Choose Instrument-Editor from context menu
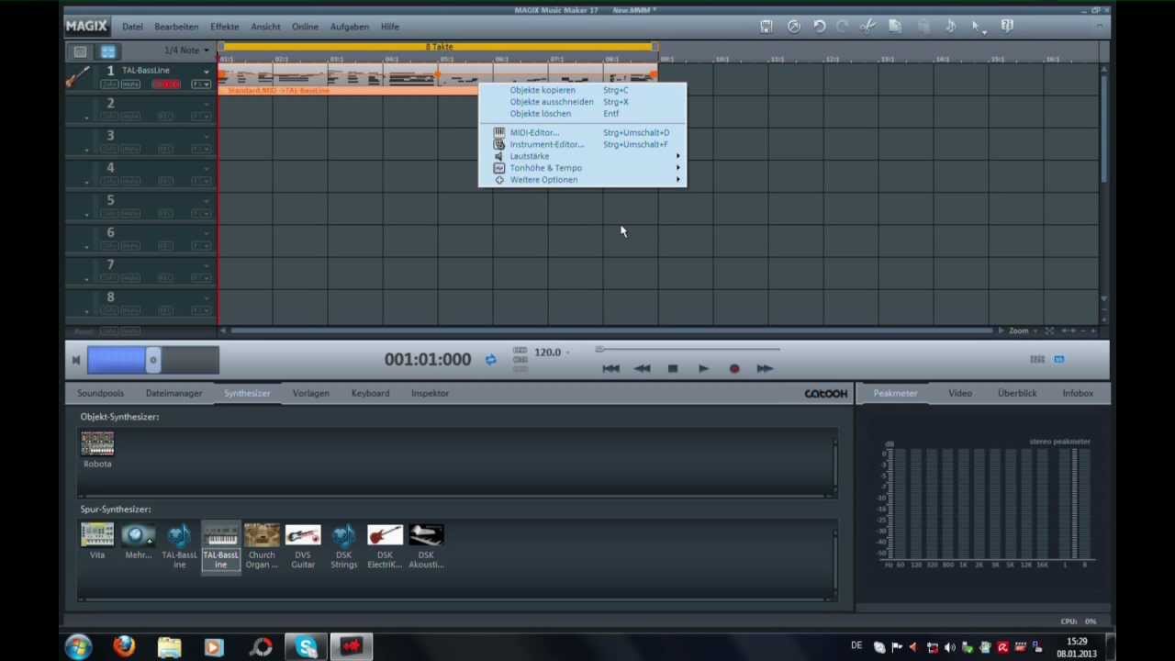This screenshot has height=661, width=1175. (547, 144)
